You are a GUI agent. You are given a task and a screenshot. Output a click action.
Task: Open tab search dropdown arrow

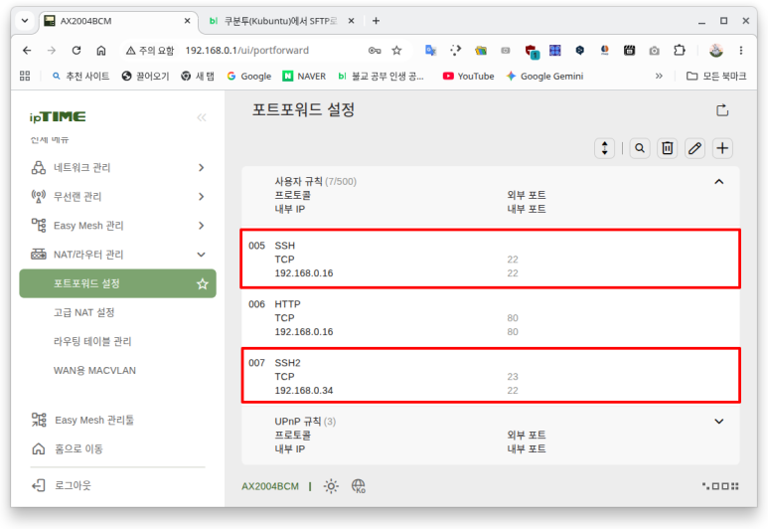(x=25, y=21)
